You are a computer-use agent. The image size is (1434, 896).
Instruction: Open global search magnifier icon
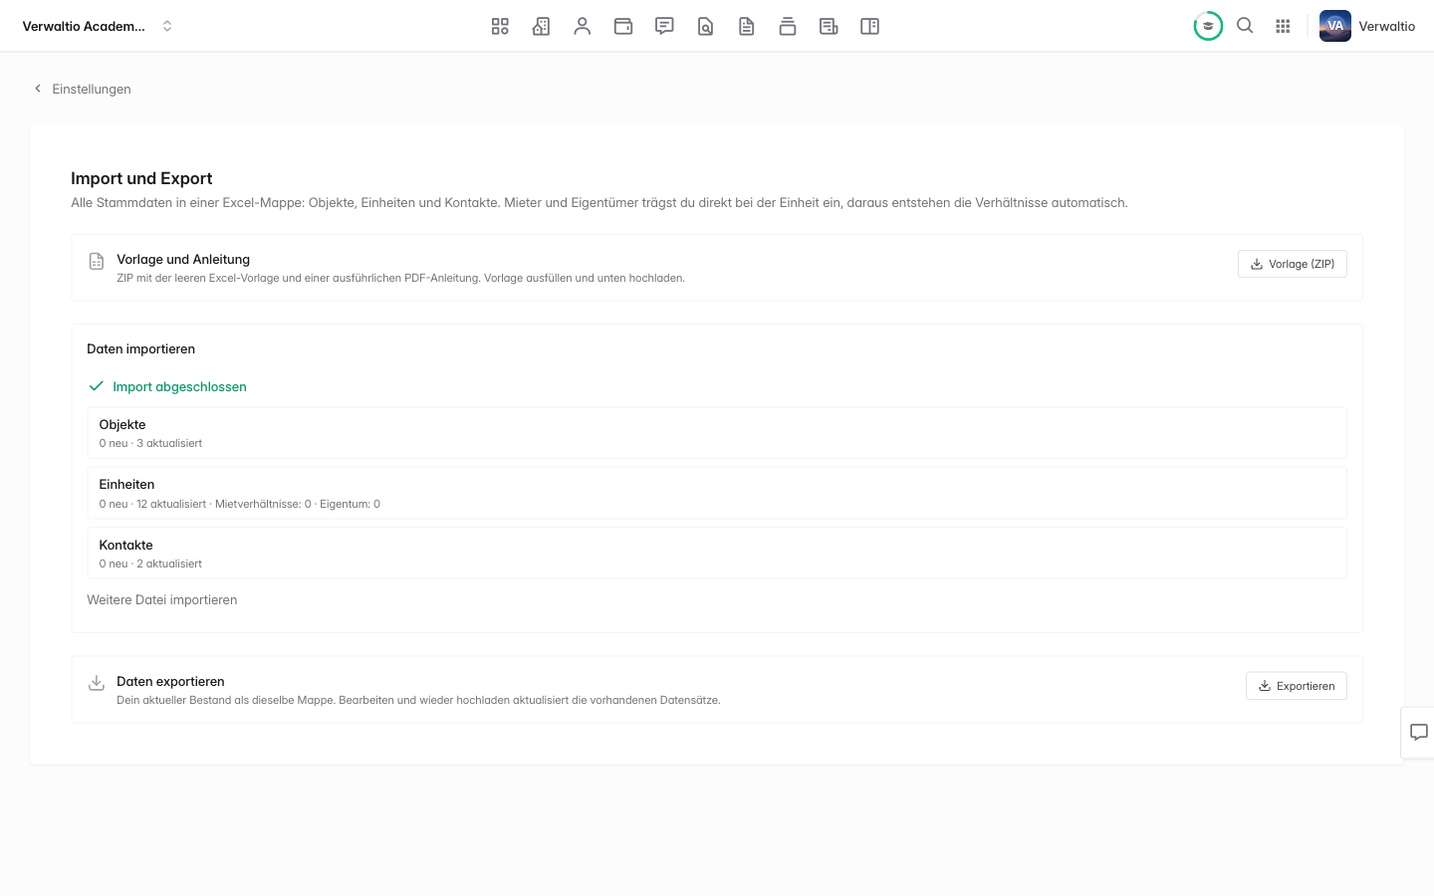click(1245, 26)
